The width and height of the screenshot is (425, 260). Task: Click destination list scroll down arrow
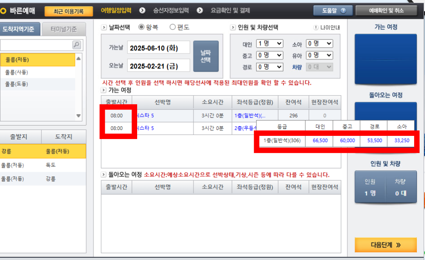coord(79,116)
